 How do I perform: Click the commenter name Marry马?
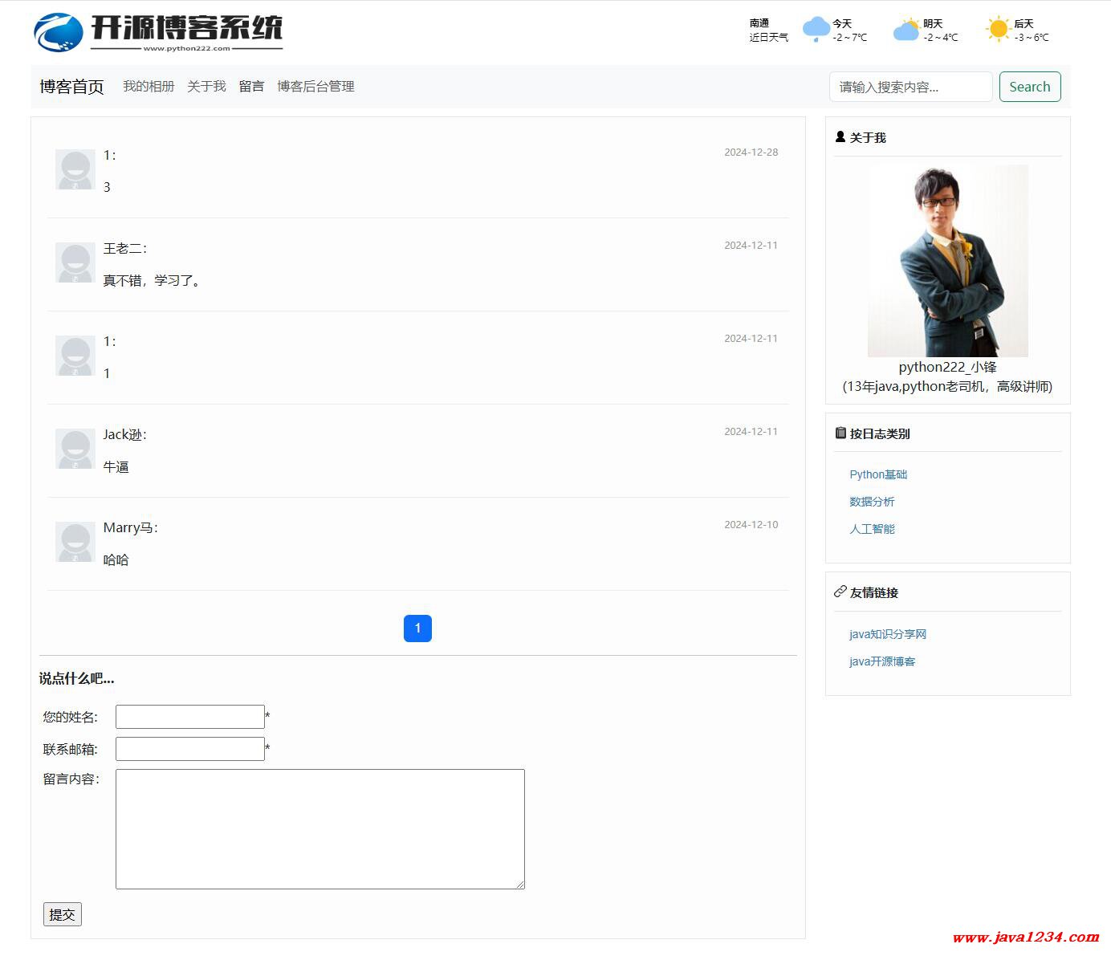click(x=128, y=527)
